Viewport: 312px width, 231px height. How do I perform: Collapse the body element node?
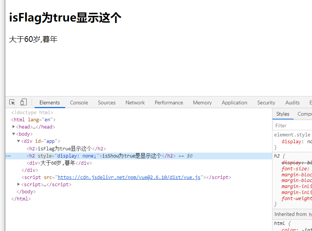[14, 134]
